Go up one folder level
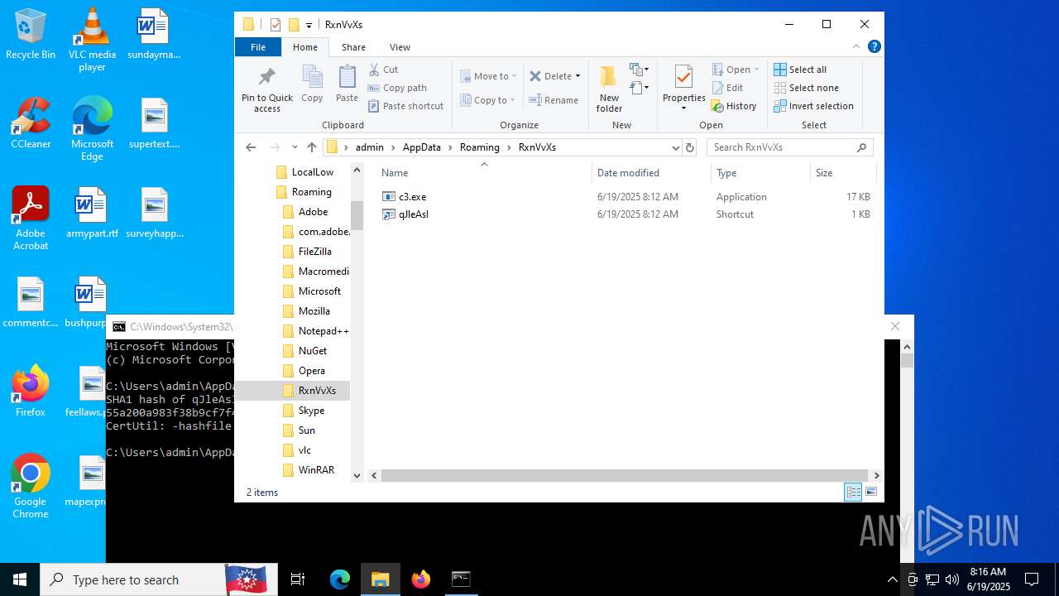Viewport: 1059px width, 596px height. (x=311, y=147)
